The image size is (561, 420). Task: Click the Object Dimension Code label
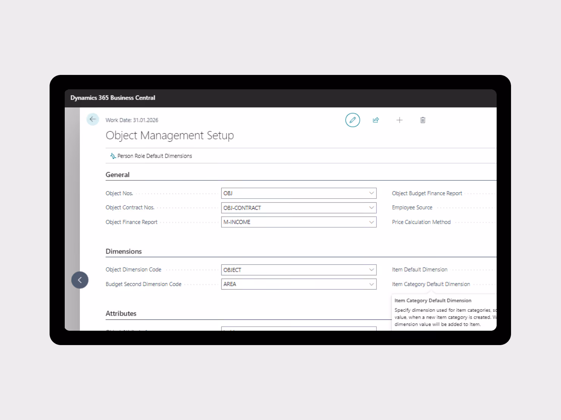point(133,270)
